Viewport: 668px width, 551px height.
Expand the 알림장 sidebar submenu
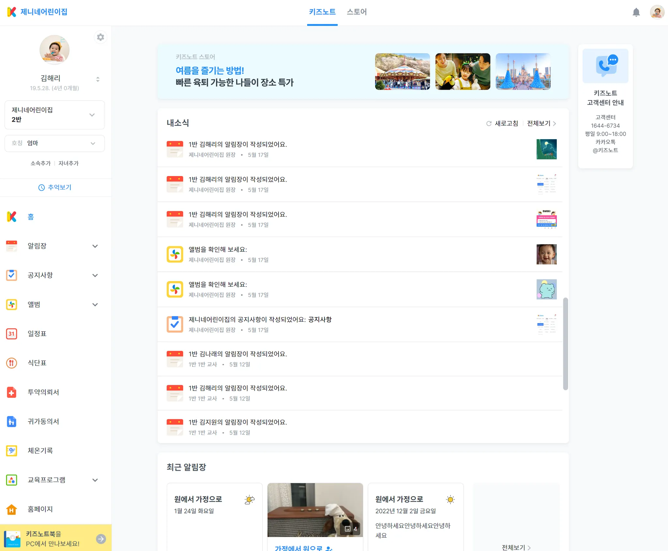95,246
